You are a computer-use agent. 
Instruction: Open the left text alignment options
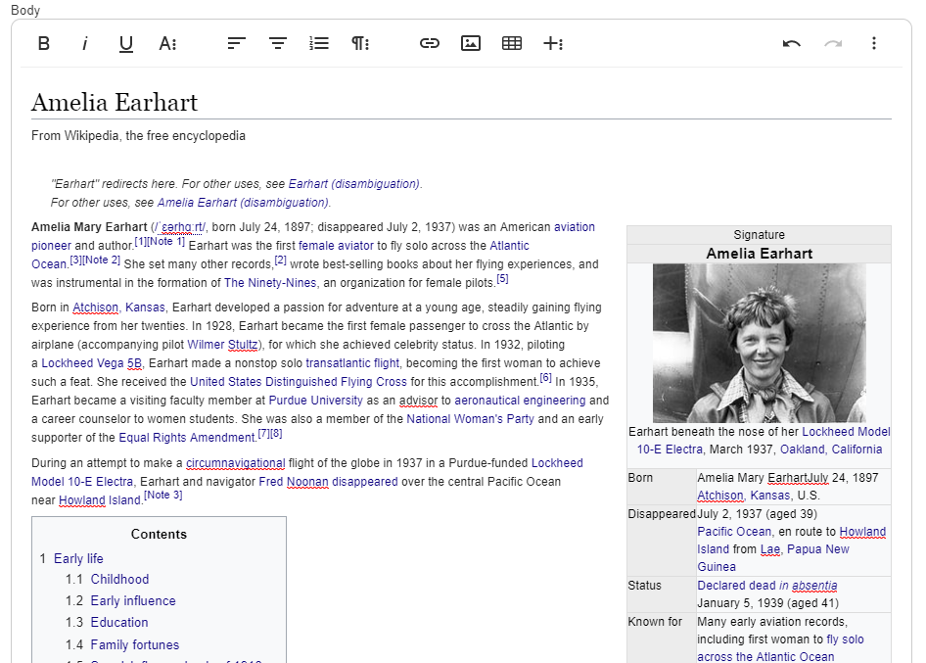[x=237, y=43]
